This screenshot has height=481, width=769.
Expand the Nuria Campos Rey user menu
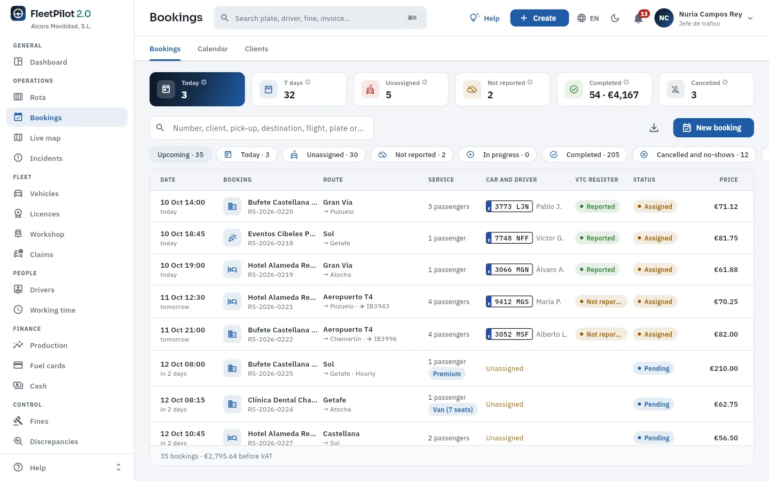704,18
